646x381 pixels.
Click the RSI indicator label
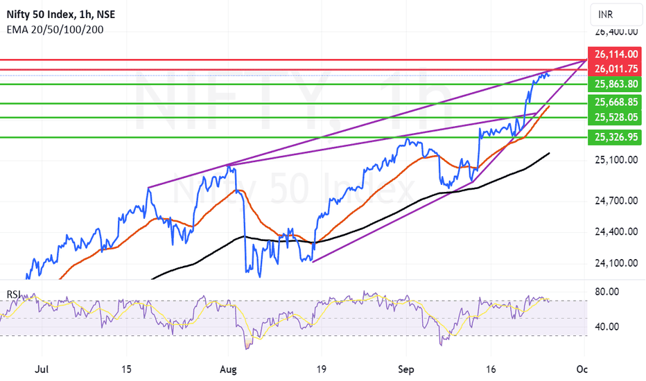(14, 294)
